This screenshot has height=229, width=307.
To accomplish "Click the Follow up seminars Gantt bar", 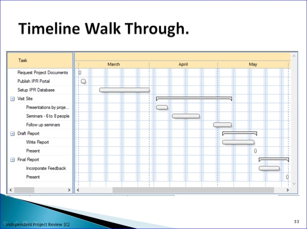I will click(222, 125).
